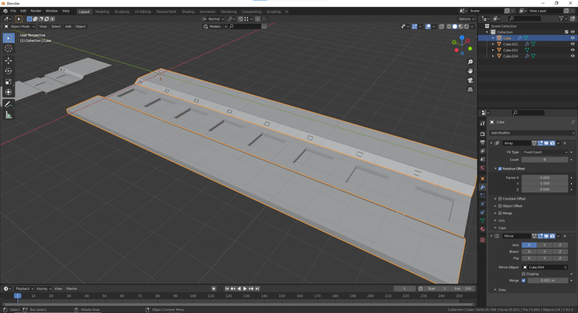This screenshot has width=578, height=313.
Task: Click the Play animation button
Action: click(x=245, y=289)
